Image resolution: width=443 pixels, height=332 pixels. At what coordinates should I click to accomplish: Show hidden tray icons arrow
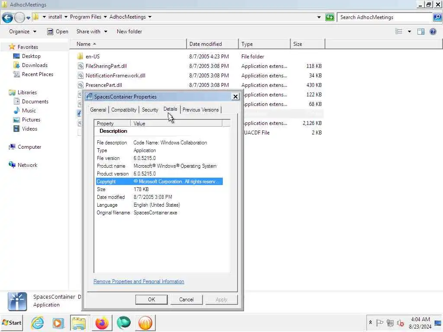370,322
